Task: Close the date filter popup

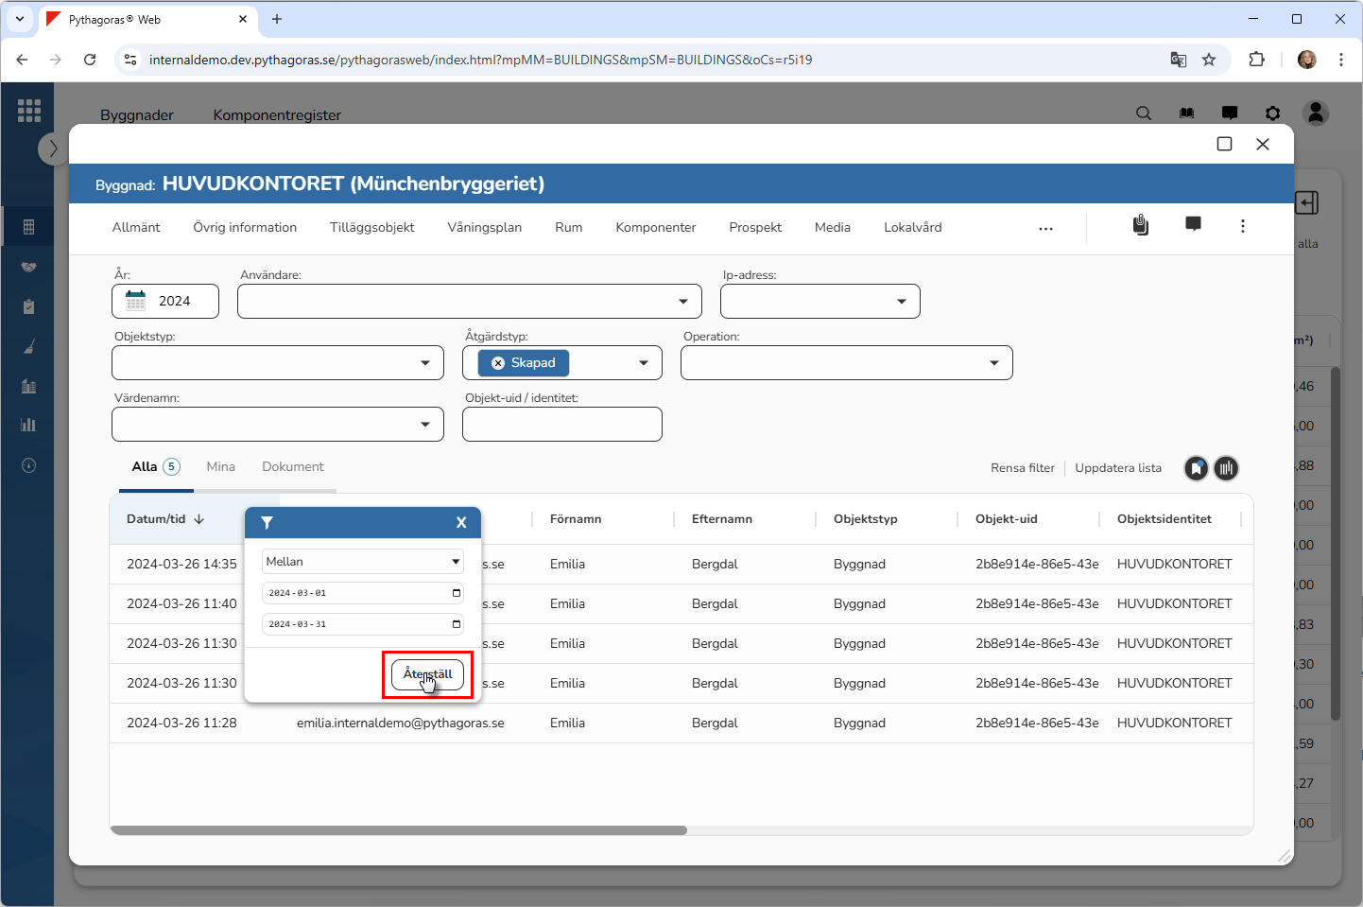Action: [461, 523]
